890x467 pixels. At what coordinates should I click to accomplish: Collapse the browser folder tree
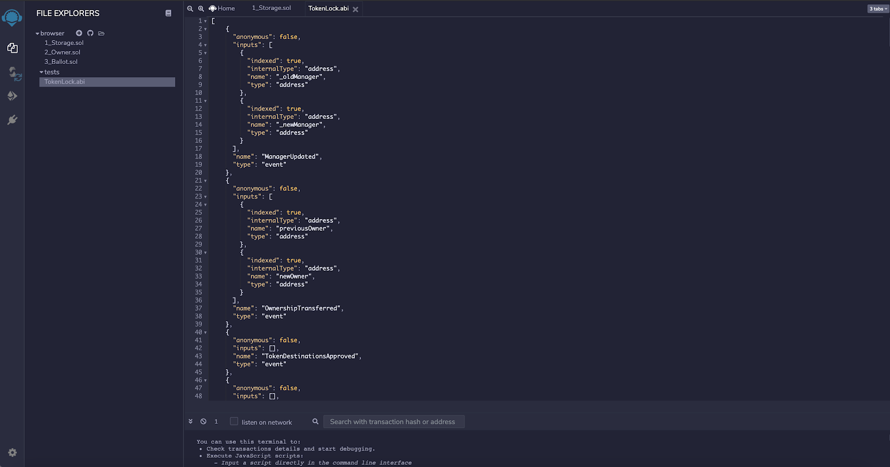coord(37,34)
